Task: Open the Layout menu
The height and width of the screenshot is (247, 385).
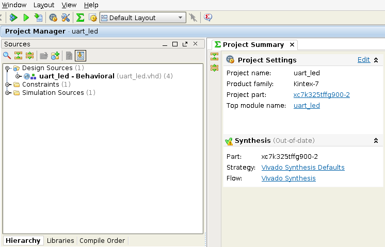Action: [44, 5]
